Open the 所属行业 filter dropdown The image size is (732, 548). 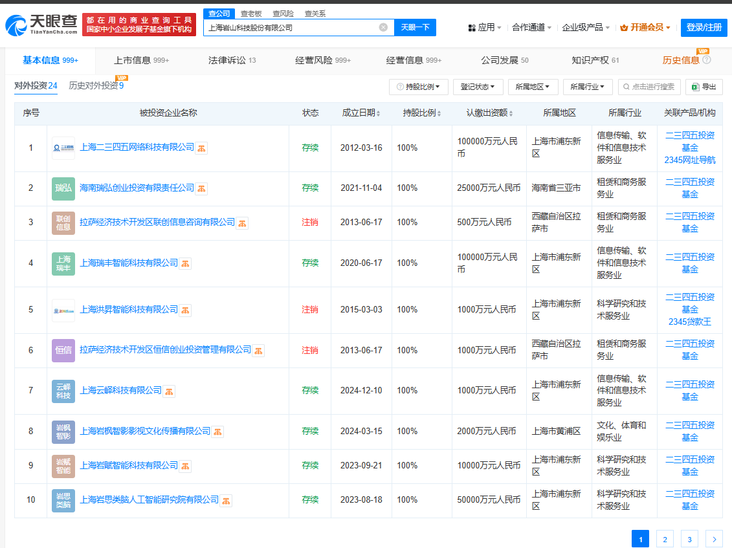(588, 87)
